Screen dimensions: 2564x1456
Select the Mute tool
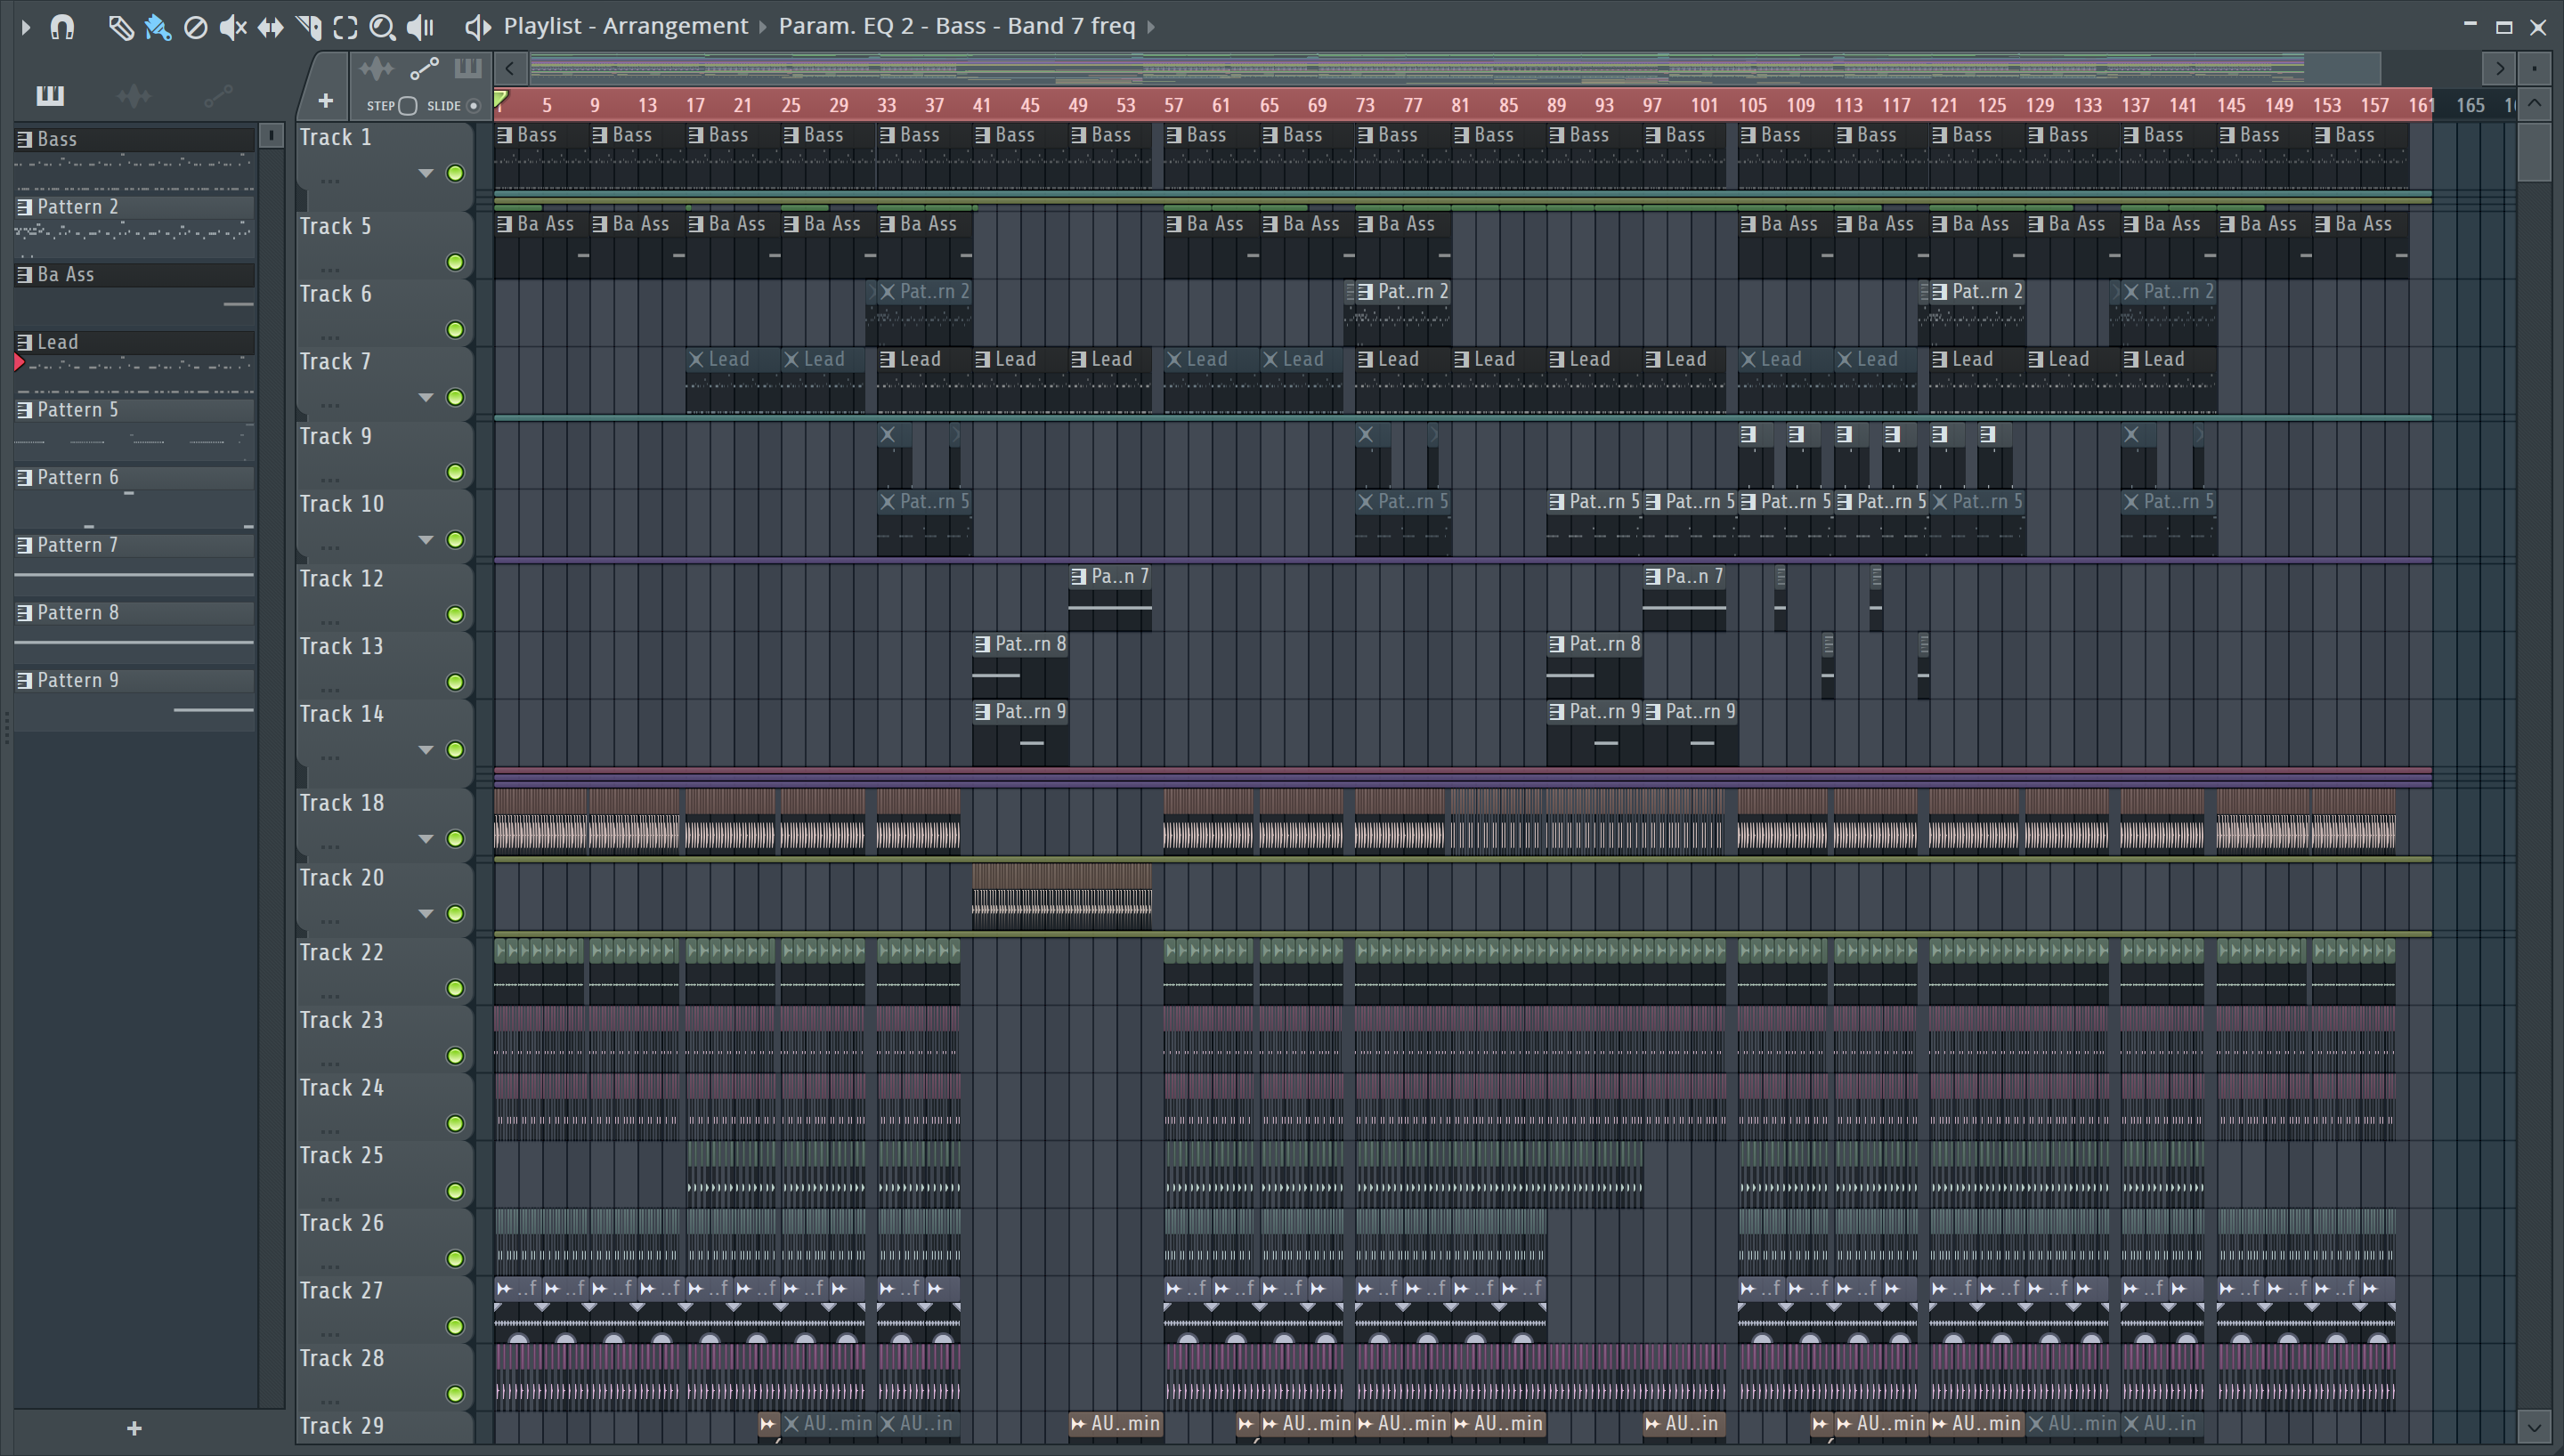click(232, 27)
